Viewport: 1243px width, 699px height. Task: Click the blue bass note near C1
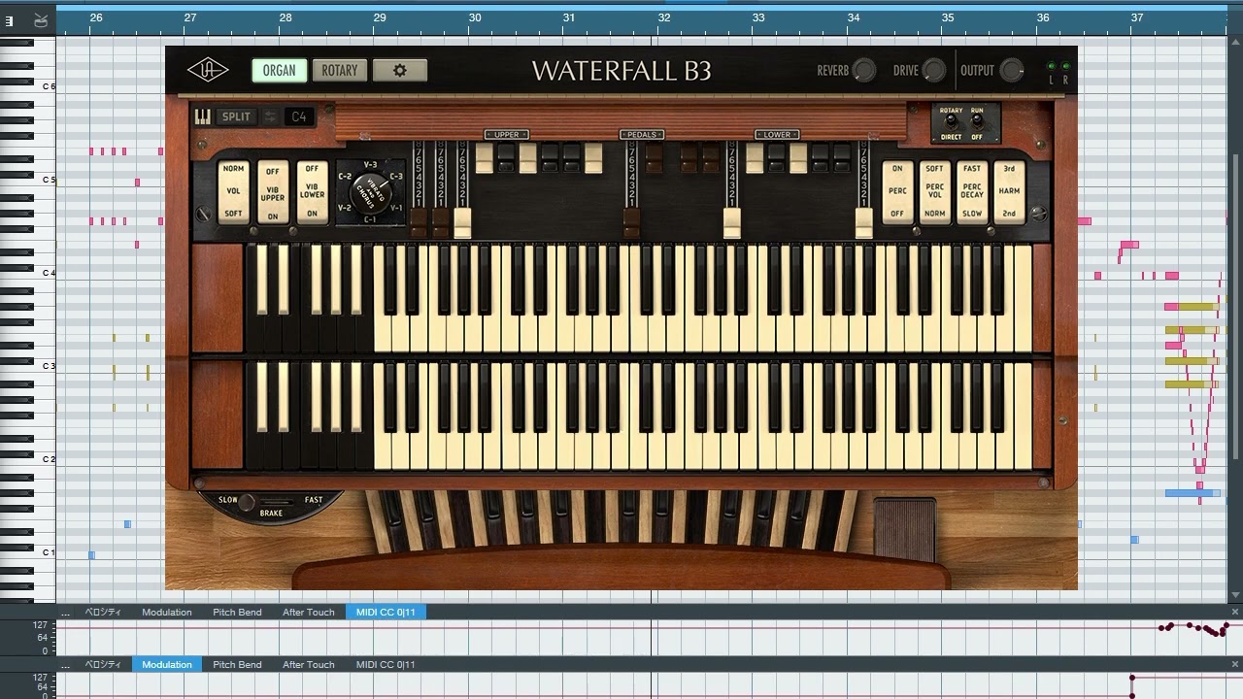point(92,555)
